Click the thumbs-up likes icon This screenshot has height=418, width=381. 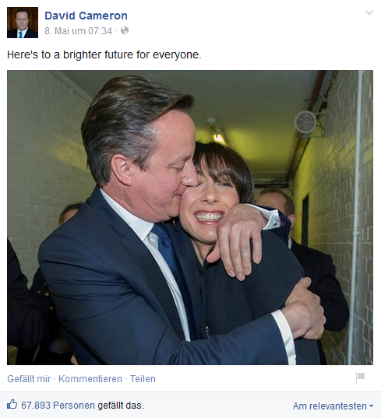[x=12, y=405]
